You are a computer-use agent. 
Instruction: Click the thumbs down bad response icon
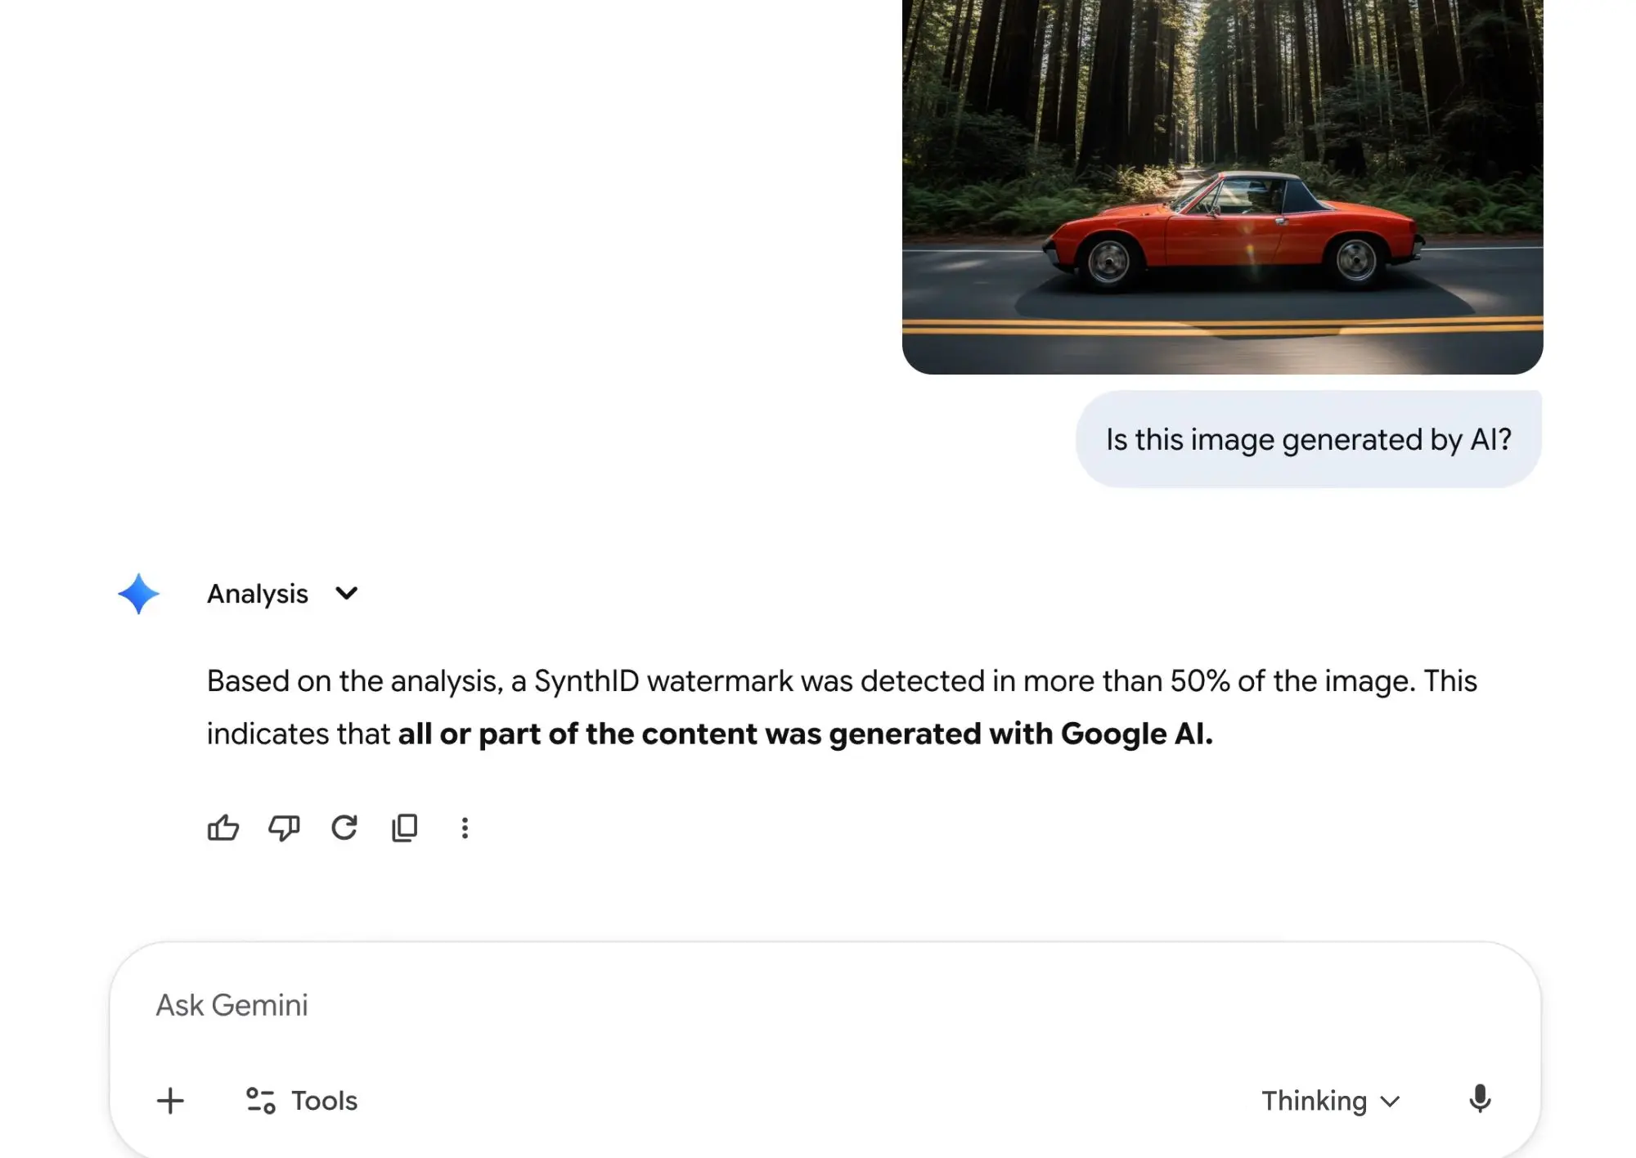pyautogui.click(x=284, y=828)
